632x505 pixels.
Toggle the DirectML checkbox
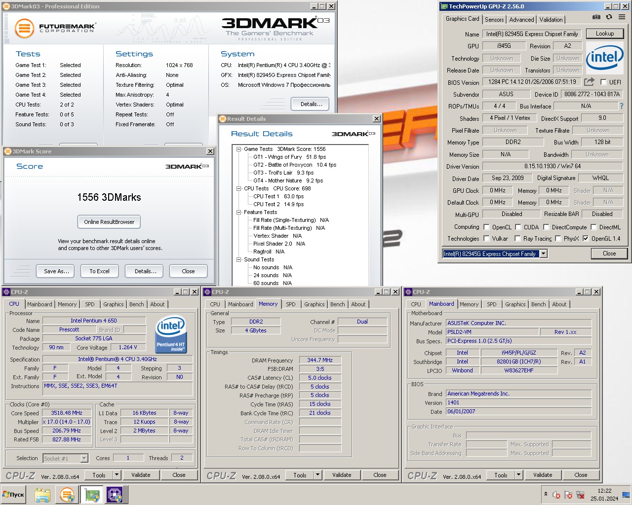(593, 227)
